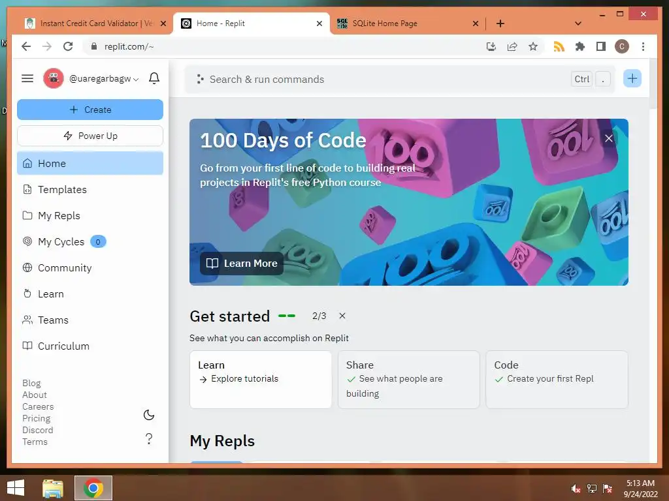Open Curriculum in the sidebar
The width and height of the screenshot is (669, 501).
point(90,346)
